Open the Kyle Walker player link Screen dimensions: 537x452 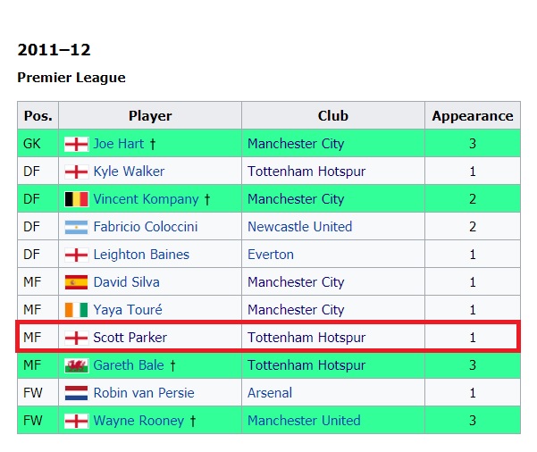(x=129, y=172)
